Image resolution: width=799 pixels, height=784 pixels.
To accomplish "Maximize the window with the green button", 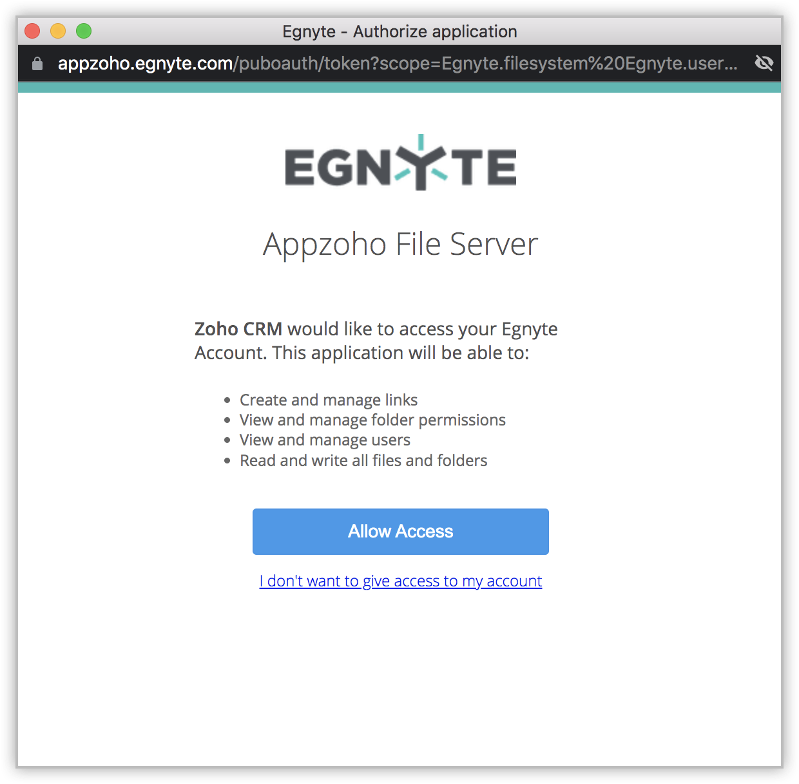I will tap(84, 31).
